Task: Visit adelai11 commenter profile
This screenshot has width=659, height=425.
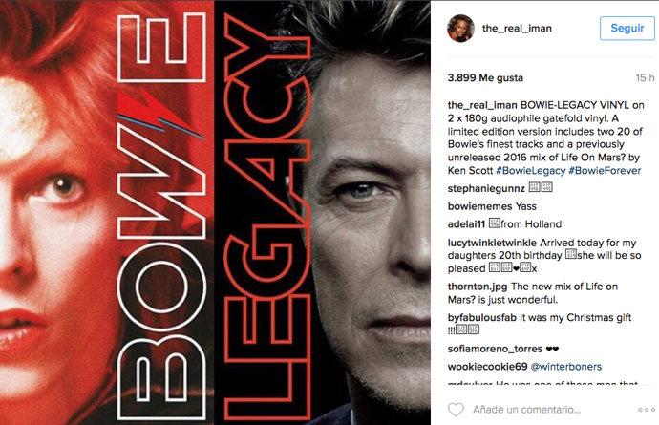Action: (x=466, y=224)
